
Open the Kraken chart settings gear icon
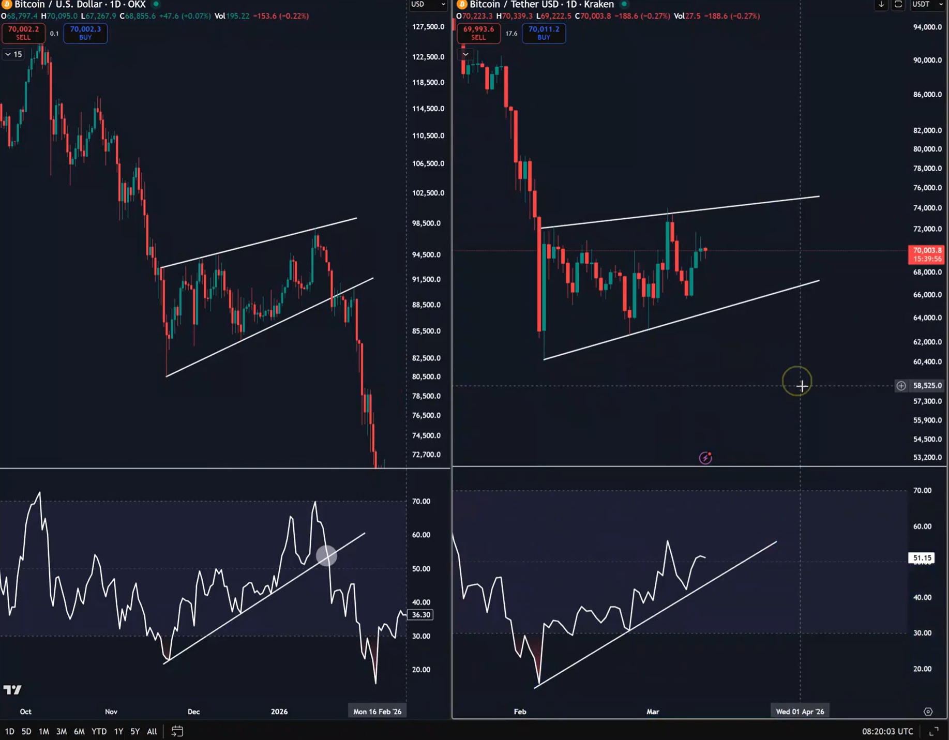pyautogui.click(x=928, y=712)
